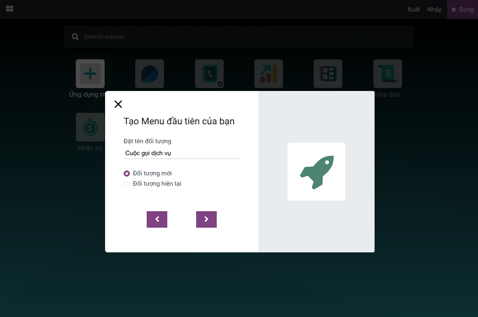Click the Xuất menu item

pos(413,9)
